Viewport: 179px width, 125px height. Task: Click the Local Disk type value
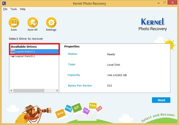[x=114, y=65]
